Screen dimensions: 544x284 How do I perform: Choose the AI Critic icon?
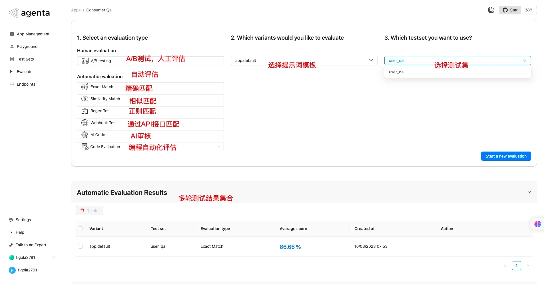tap(85, 135)
